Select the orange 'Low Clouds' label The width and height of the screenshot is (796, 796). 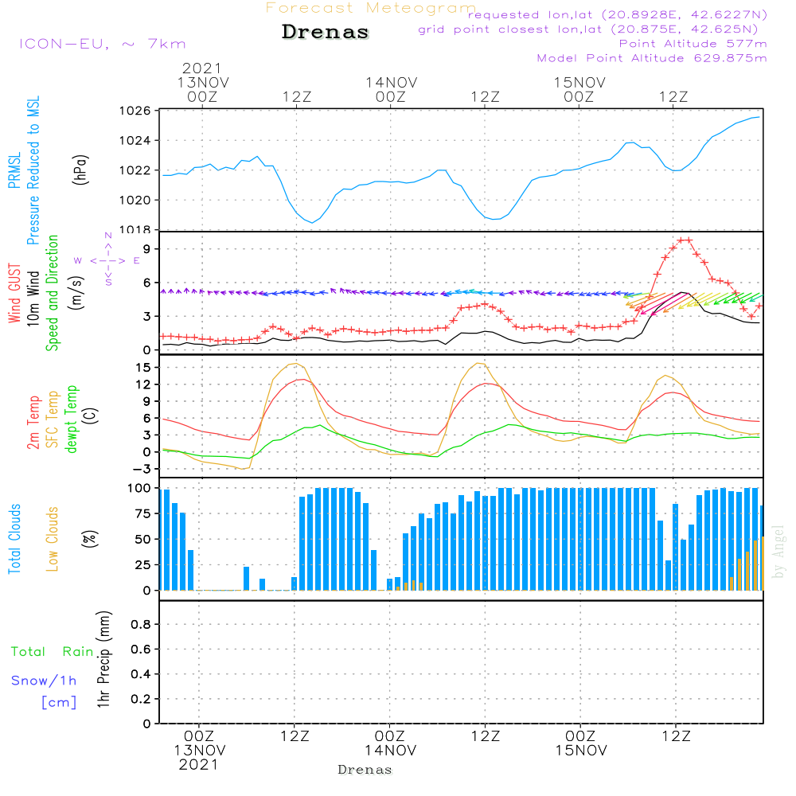click(53, 539)
